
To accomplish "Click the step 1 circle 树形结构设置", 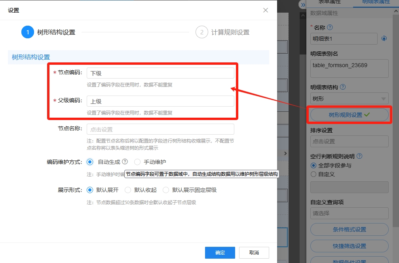I will (x=28, y=32).
